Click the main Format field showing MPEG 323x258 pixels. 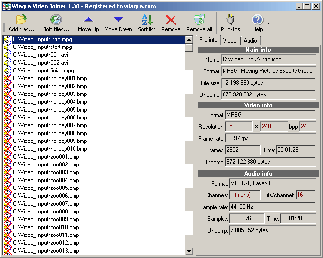[269, 71]
